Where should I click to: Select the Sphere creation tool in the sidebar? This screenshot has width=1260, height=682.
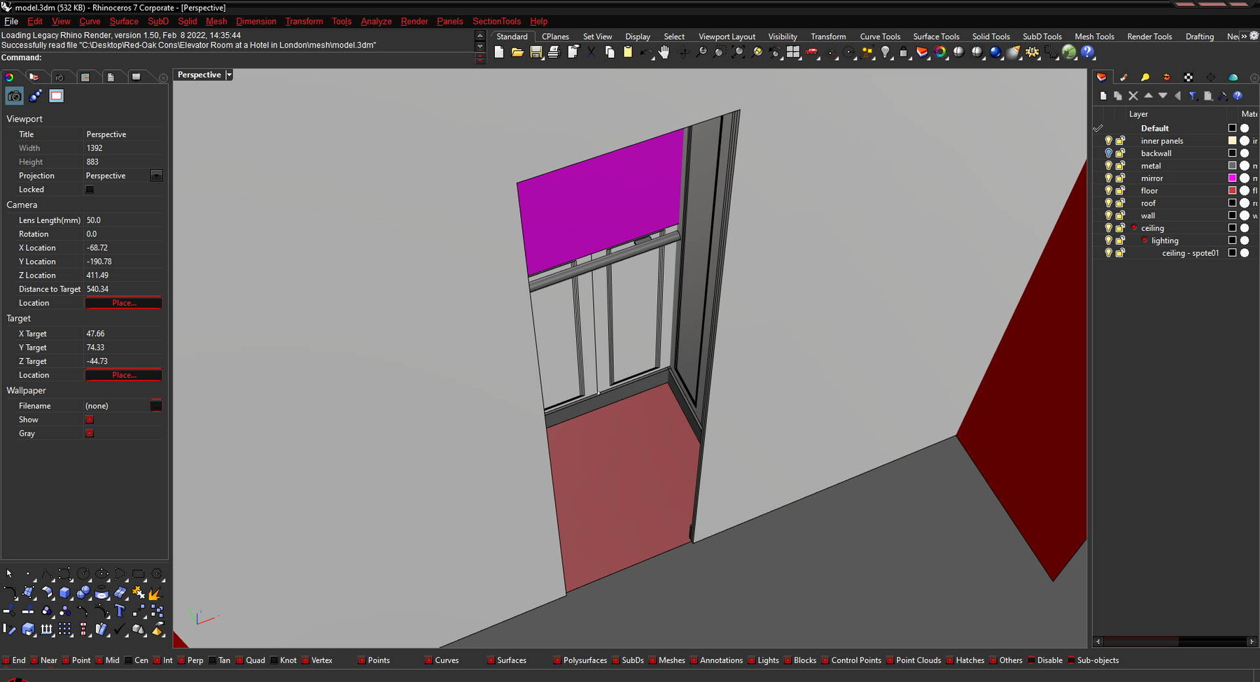[83, 592]
